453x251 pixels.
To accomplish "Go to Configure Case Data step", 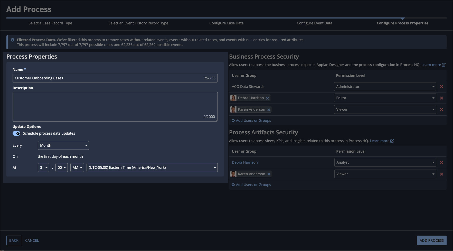I will (226, 23).
